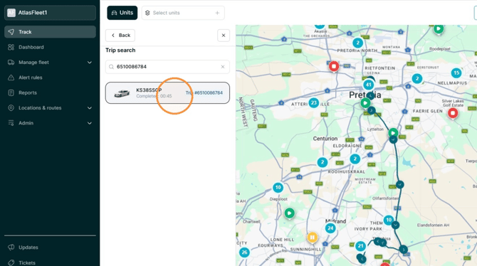Open Alert rules
This screenshot has width=477, height=266.
pos(50,78)
